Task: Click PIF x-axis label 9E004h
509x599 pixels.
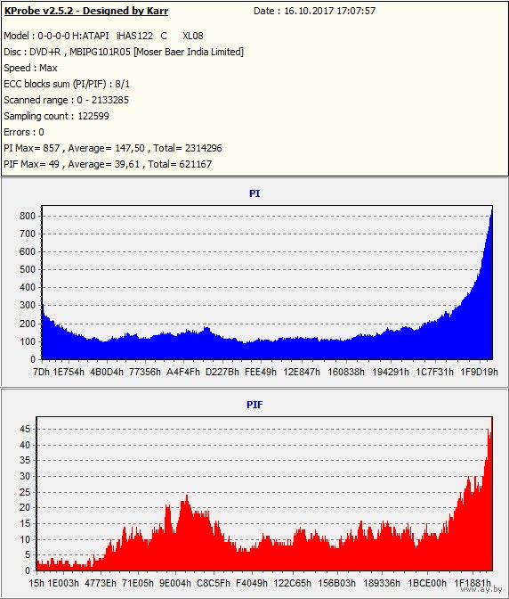Action: tap(175, 583)
